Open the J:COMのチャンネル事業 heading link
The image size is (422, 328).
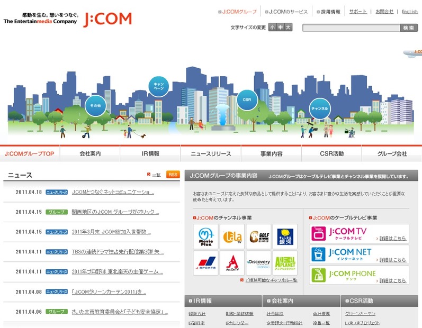(222, 218)
